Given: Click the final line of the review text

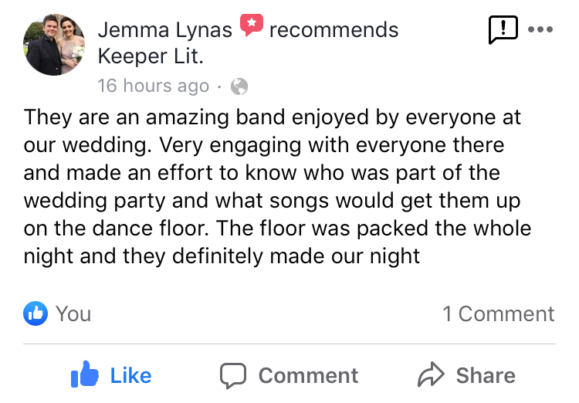Looking at the screenshot, I should tap(222, 256).
